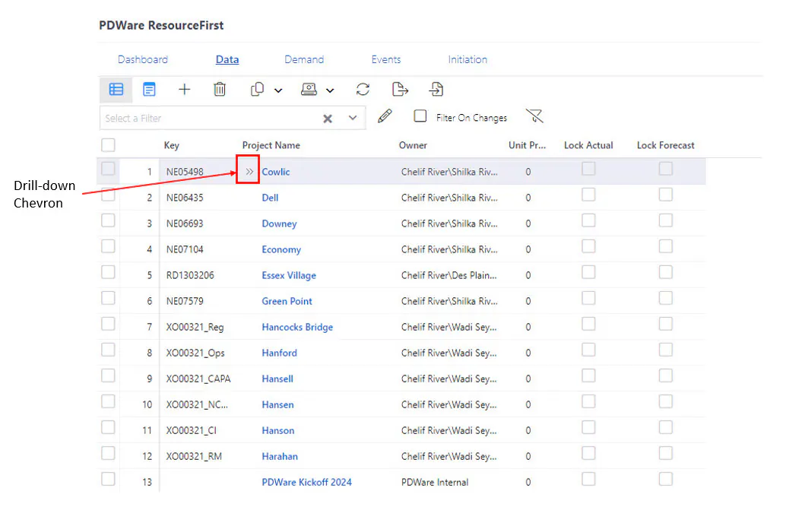Toggle Lock Forecast for Harahan row
786x507 pixels.
click(x=666, y=453)
